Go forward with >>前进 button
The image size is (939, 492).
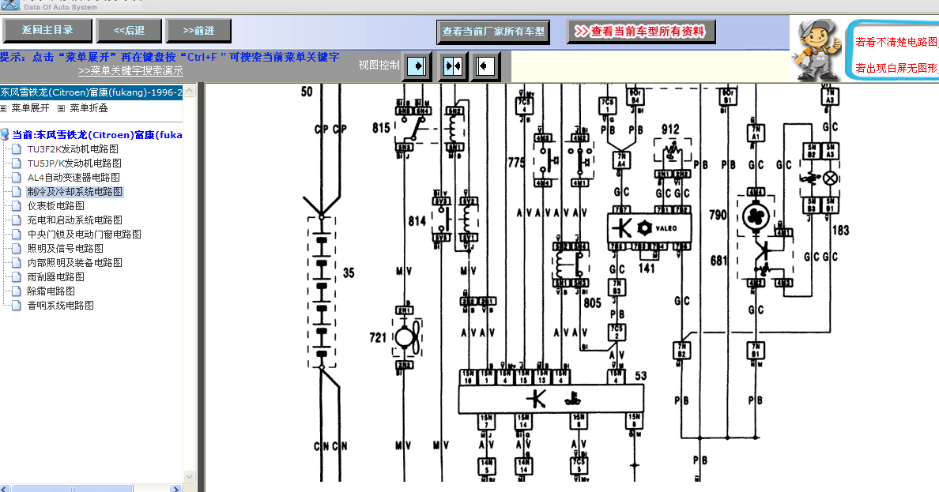(x=198, y=31)
